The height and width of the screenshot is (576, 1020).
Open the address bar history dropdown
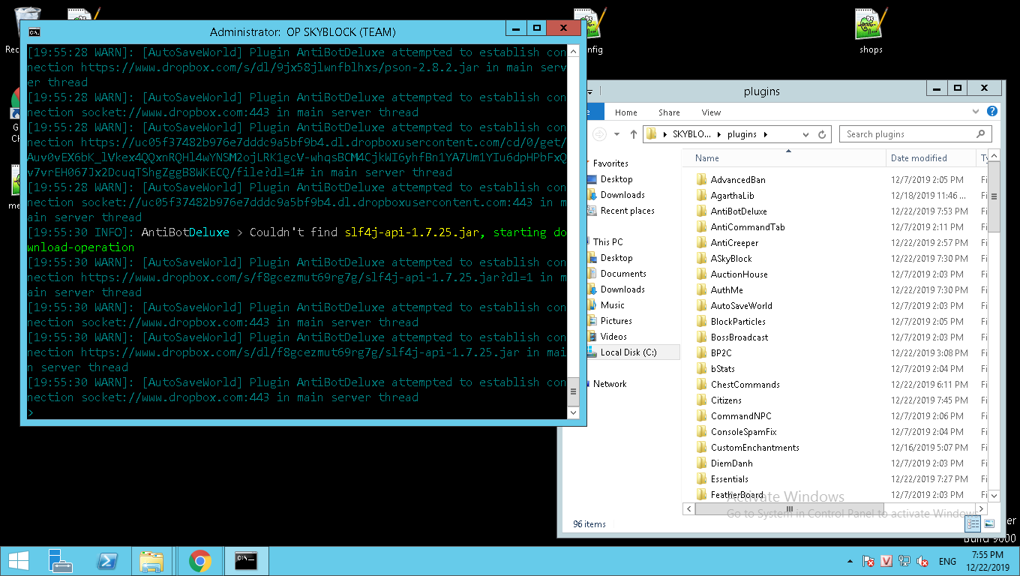805,134
